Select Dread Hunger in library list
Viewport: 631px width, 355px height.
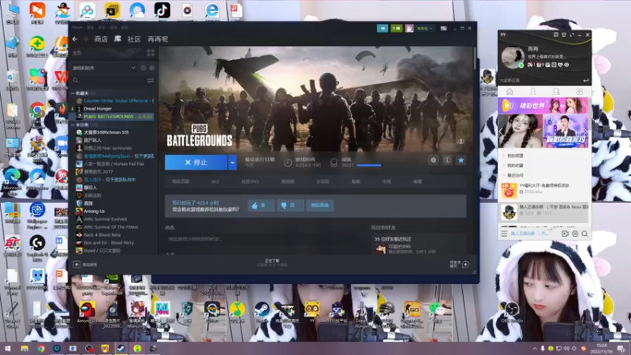pos(97,109)
